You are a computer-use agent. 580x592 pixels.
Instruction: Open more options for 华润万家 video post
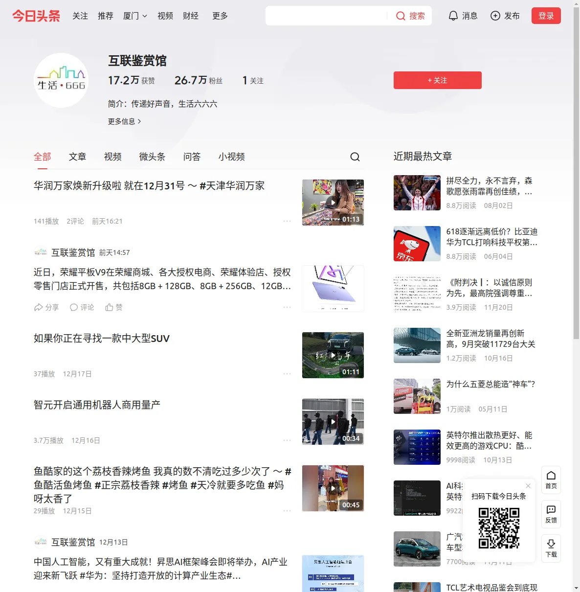287,221
